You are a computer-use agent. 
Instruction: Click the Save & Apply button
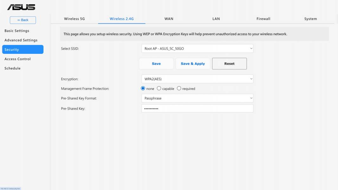click(x=193, y=64)
